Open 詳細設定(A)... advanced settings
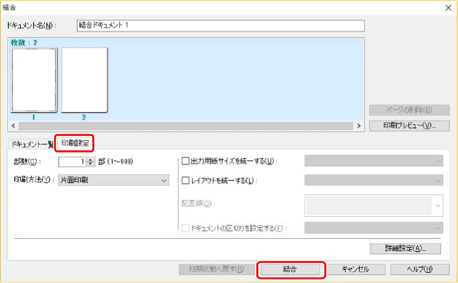Viewport: 458px width, 283px height. tap(405, 248)
